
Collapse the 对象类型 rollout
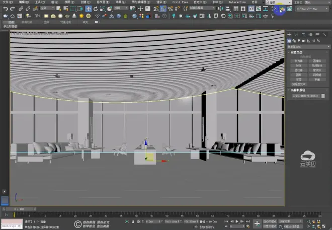[x=297, y=52]
